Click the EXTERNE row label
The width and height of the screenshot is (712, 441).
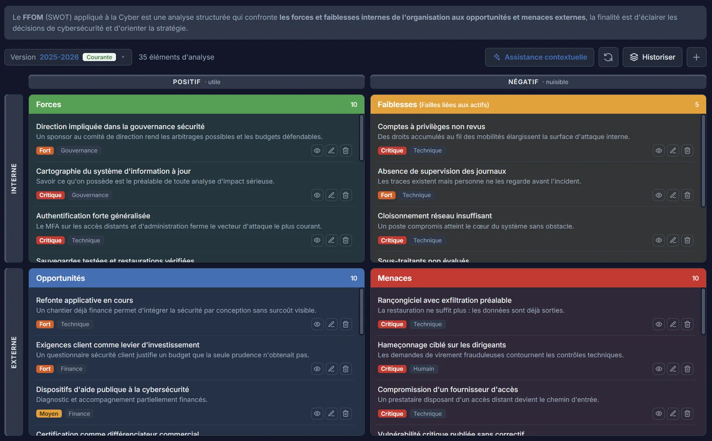coord(14,352)
